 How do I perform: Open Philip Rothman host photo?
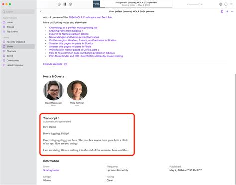[x=77, y=91]
